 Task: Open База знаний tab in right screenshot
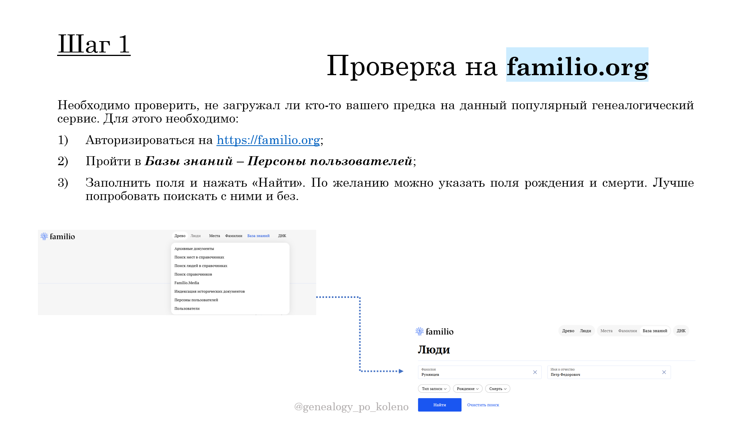pos(655,331)
